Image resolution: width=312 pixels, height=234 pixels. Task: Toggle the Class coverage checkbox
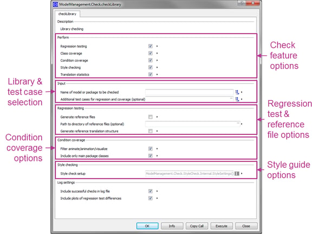(151, 53)
